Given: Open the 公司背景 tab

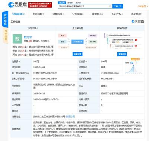Looking at the screenshot, I should click(18, 14).
